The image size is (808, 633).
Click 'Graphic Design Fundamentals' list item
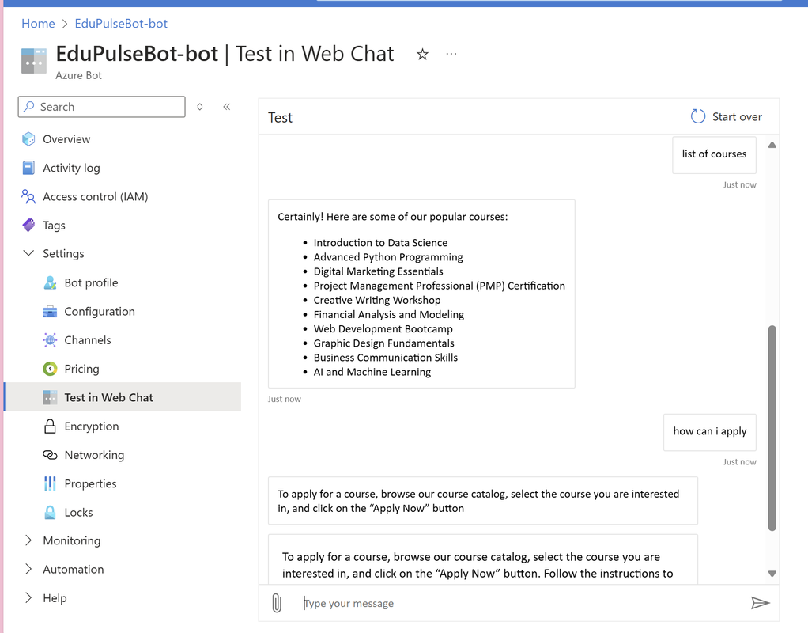pyautogui.click(x=384, y=343)
